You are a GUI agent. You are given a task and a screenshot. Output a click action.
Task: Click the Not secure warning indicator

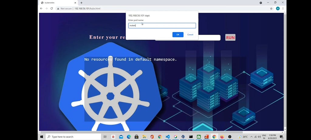point(64,9)
